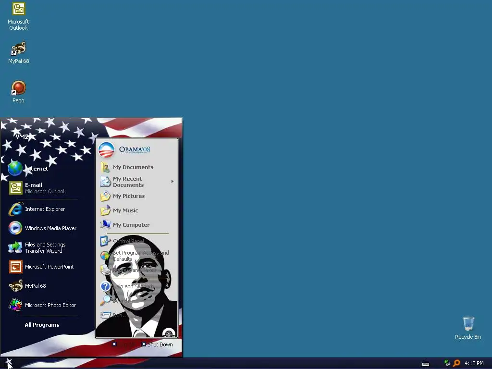Click the star Start button on taskbar
The height and width of the screenshot is (369, 492).
(9, 363)
